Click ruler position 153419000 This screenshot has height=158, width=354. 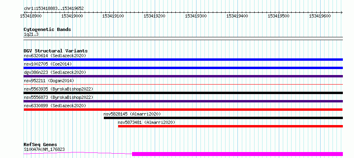72,16
